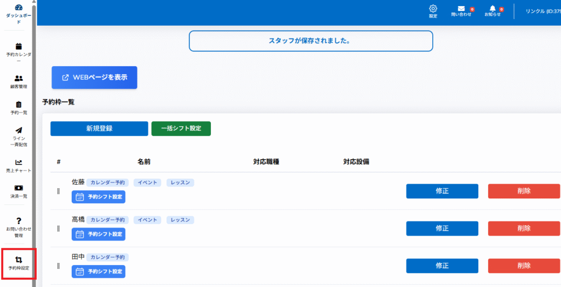The height and width of the screenshot is (287, 561).
Task: Check 問い合わせ mail icon in header
Action: coord(461,9)
